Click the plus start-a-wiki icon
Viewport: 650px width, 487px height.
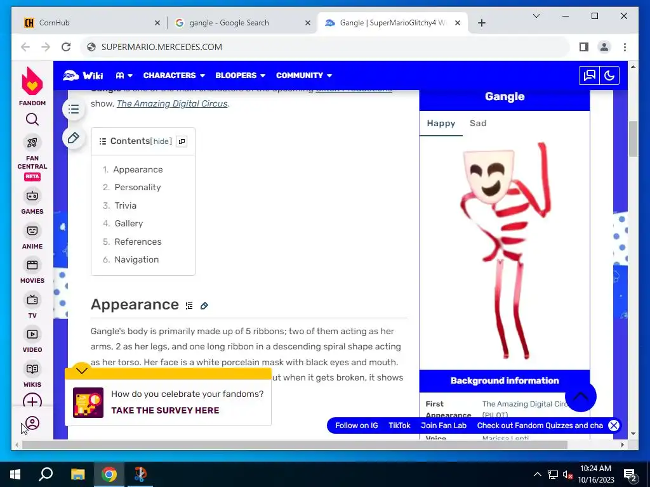[x=32, y=401]
